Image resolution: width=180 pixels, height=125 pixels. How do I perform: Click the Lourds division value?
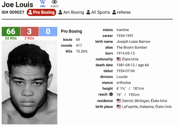click(x=122, y=77)
